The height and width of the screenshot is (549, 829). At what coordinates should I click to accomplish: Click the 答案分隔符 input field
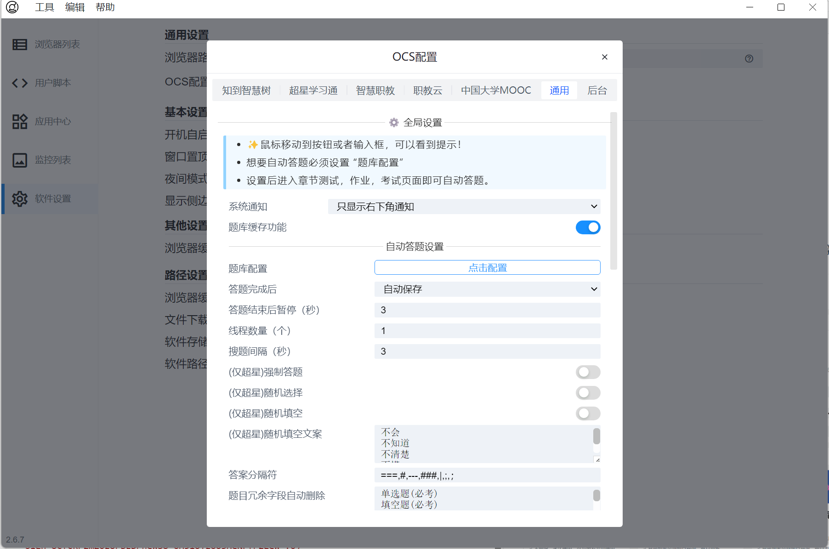tap(487, 475)
